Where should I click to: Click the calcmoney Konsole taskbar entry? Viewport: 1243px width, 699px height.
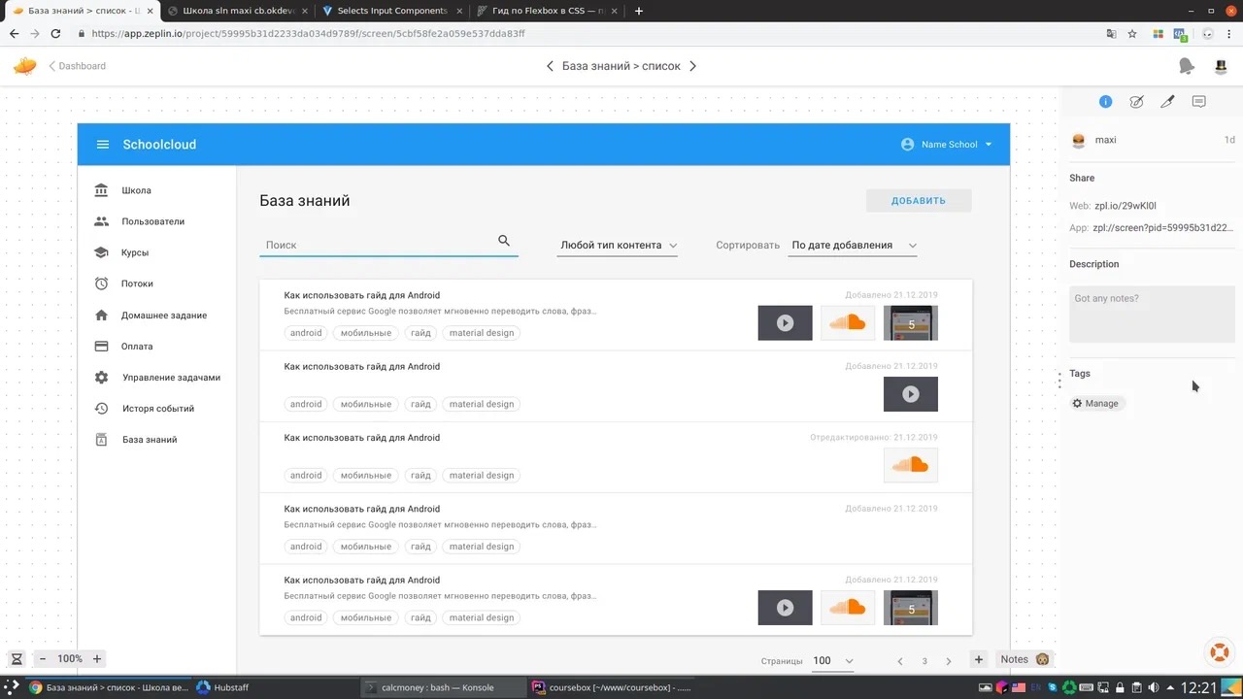[x=443, y=687]
